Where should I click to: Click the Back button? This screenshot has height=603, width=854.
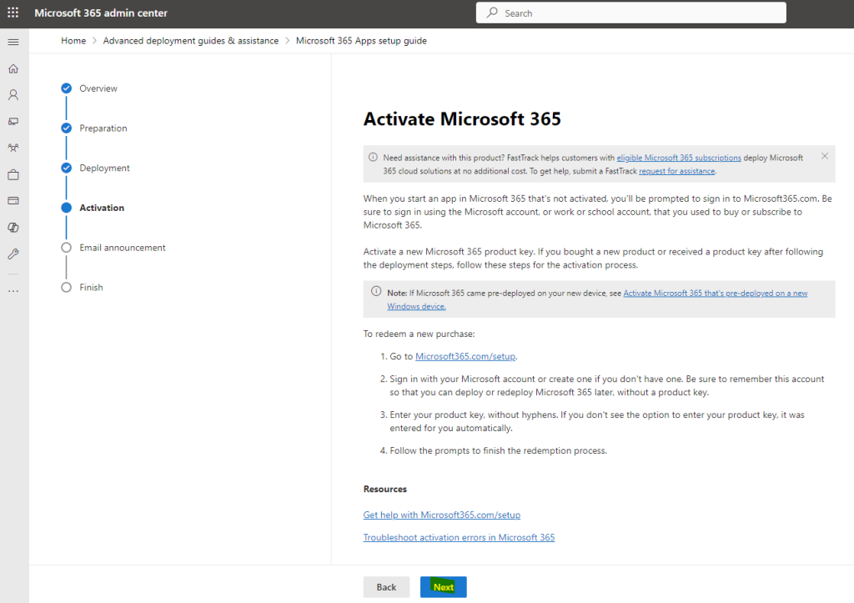[386, 587]
